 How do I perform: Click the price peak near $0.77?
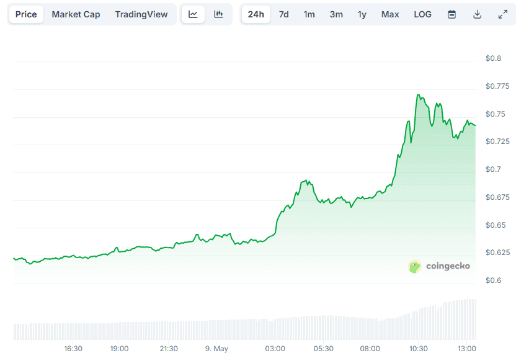click(x=418, y=95)
